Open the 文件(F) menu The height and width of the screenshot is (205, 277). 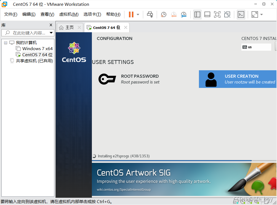10,14
